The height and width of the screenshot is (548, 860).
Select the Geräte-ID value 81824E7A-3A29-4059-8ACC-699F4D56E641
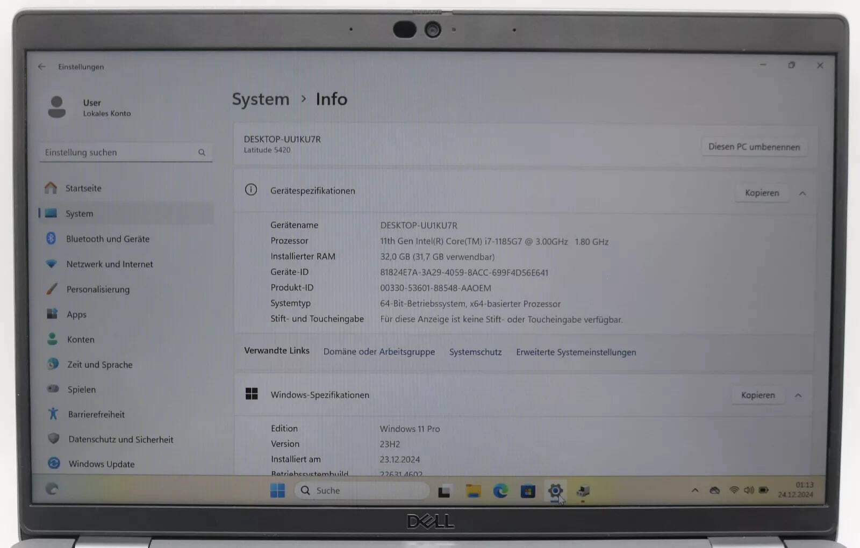(464, 272)
